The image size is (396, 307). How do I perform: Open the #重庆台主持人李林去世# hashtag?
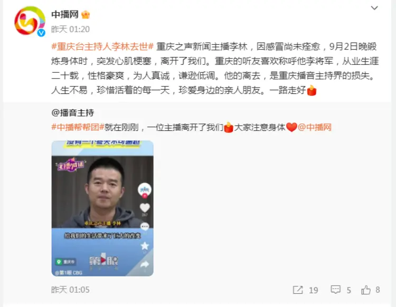[x=102, y=46]
